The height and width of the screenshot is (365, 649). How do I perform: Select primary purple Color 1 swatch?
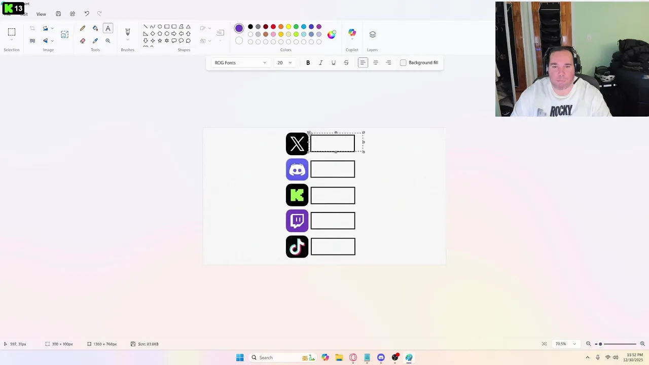(x=239, y=28)
